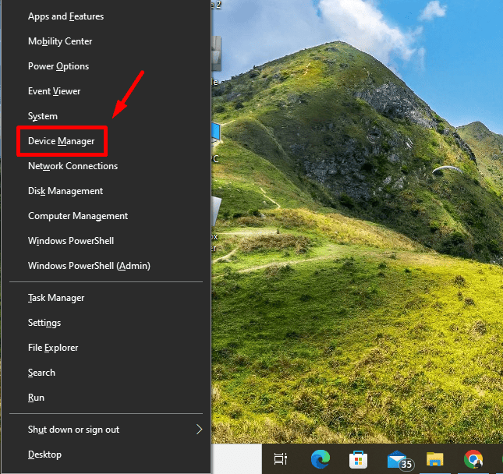Click the taskbar search box
The height and width of the screenshot is (474, 503).
pyautogui.click(x=237, y=459)
